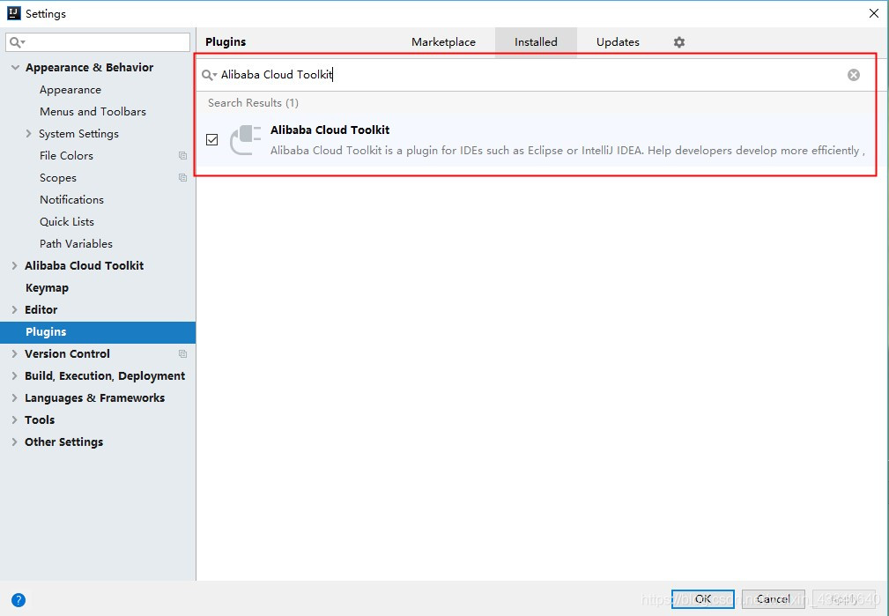Click the settings search magnifier dropdown
The width and height of the screenshot is (889, 616).
point(17,42)
